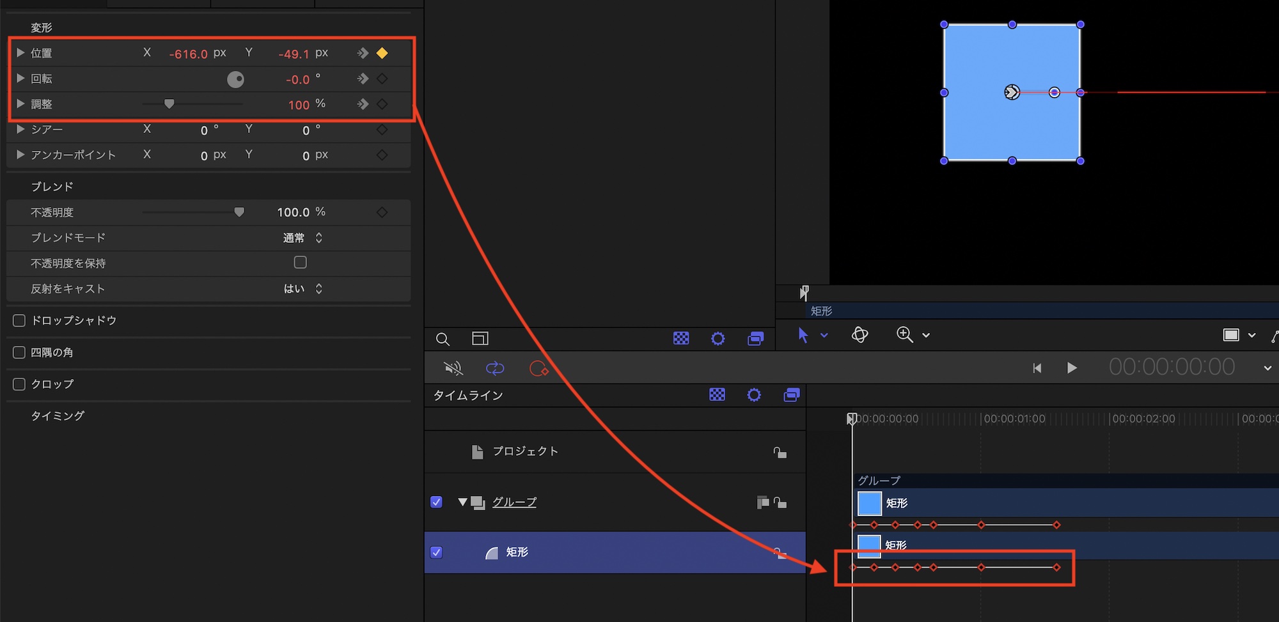Click the lock icon on プロジェクト row
The height and width of the screenshot is (622, 1279).
tap(780, 452)
